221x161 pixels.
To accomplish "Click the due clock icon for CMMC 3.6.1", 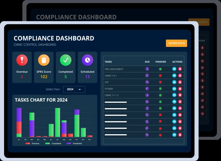I will [147, 75].
